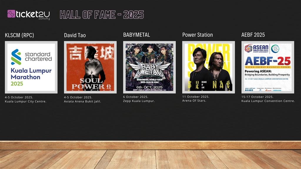Select the David Tao event title

pyautogui.click(x=75, y=35)
